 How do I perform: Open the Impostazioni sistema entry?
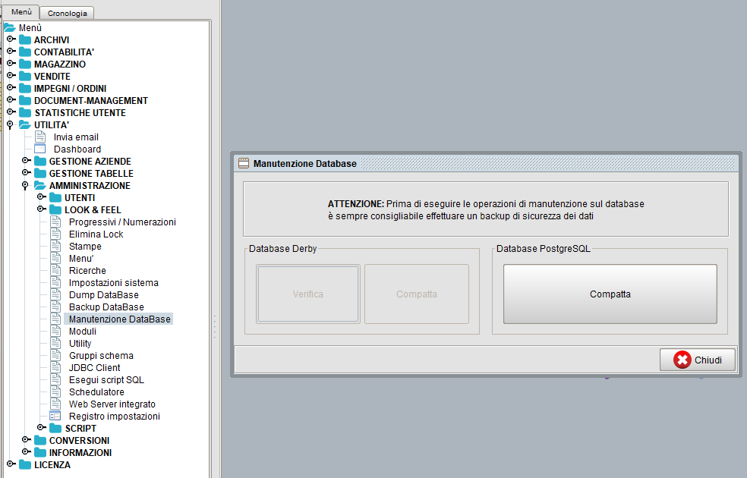113,283
